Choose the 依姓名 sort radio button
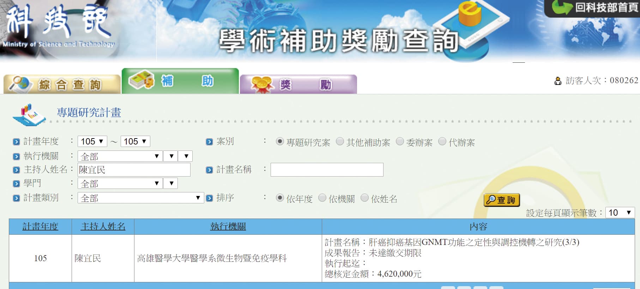The height and width of the screenshot is (289, 640). [364, 198]
